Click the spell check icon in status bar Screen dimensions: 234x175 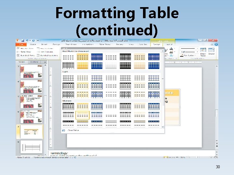(x=74, y=157)
